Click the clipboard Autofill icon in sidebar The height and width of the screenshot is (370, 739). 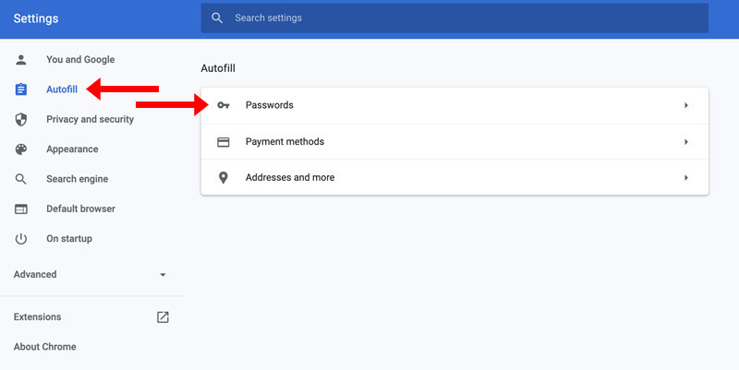pos(20,90)
